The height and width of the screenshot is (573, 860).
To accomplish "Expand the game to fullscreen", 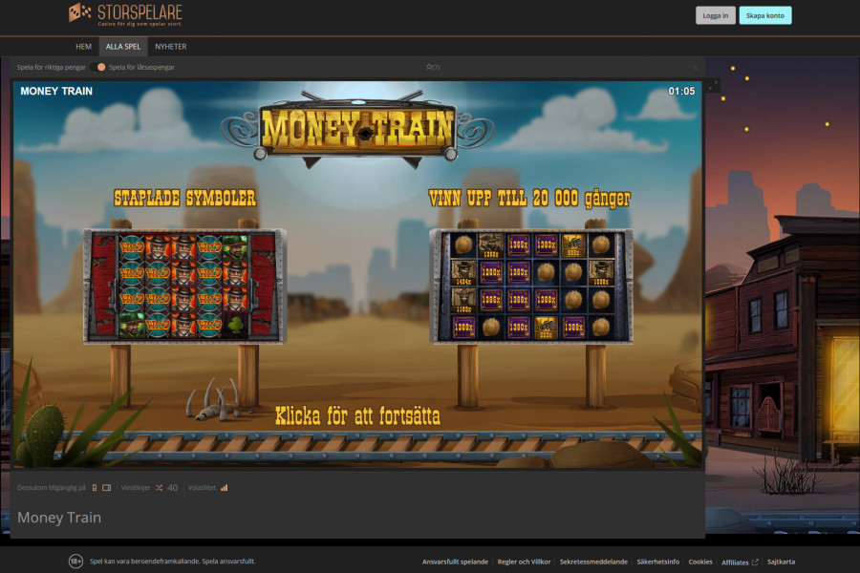I will 713,86.
